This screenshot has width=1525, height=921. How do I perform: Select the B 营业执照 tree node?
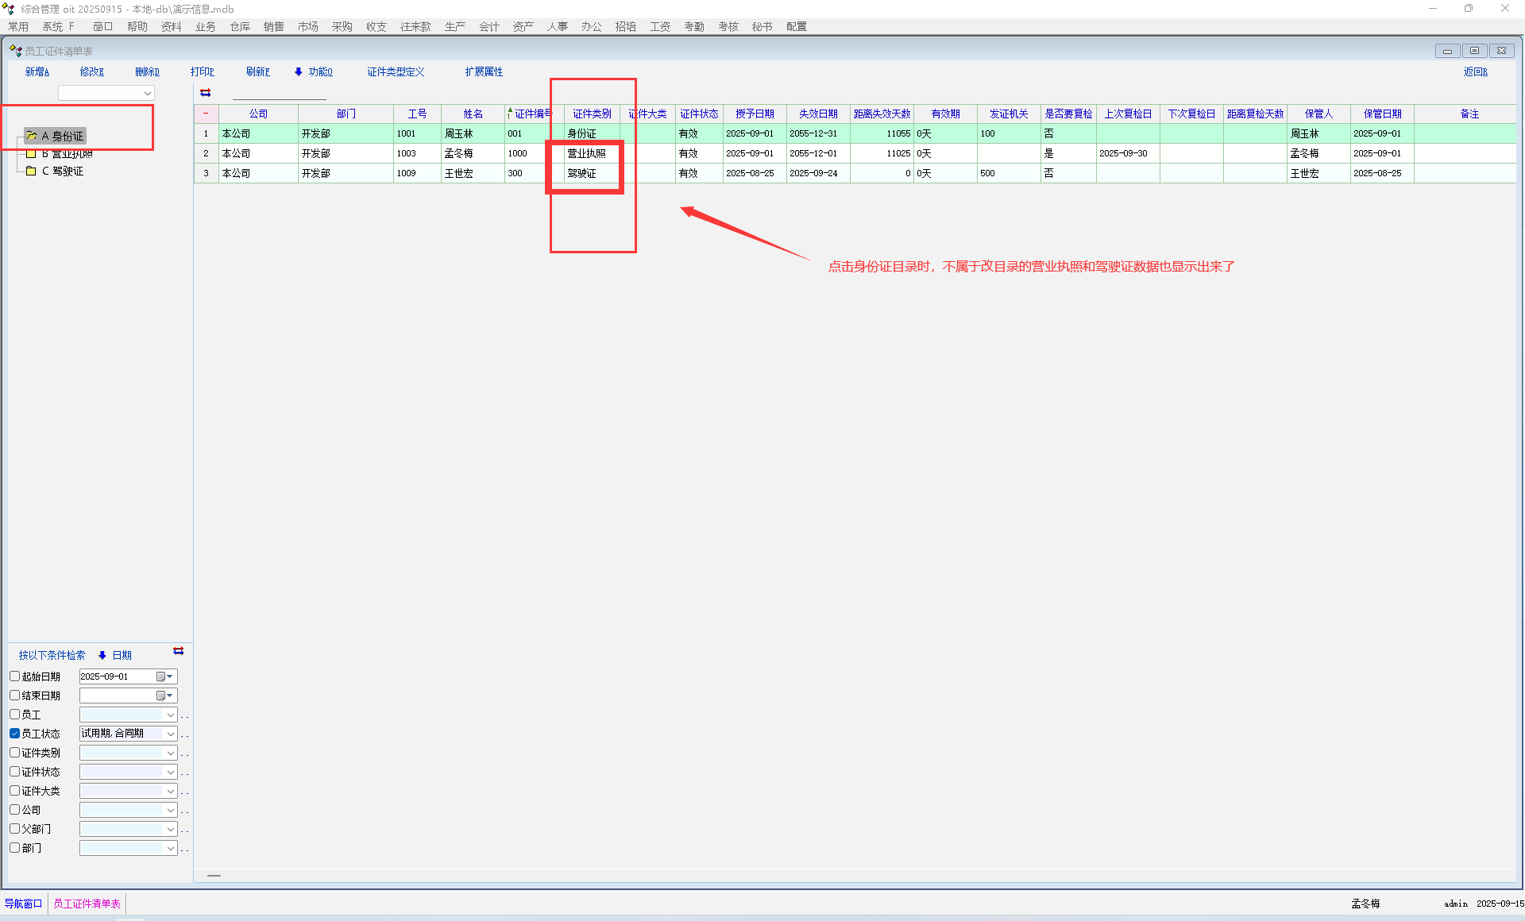[67, 154]
